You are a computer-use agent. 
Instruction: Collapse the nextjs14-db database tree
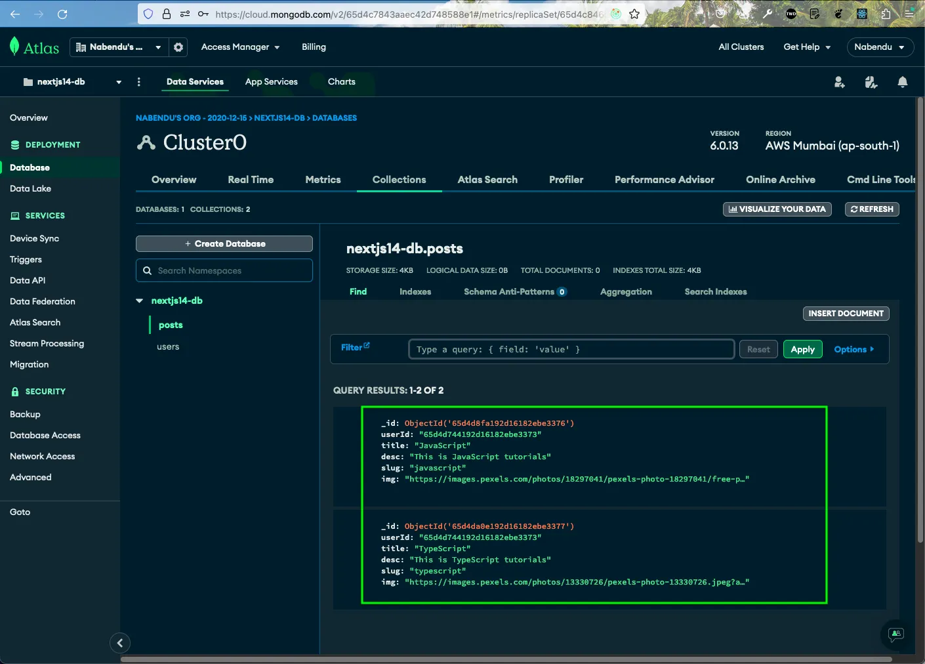(x=139, y=301)
